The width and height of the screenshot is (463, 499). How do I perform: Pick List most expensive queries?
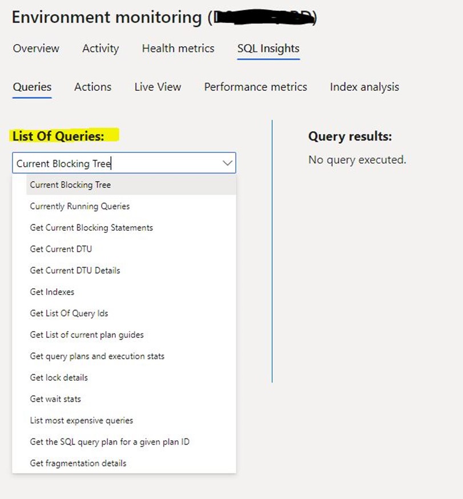pyautogui.click(x=131, y=420)
